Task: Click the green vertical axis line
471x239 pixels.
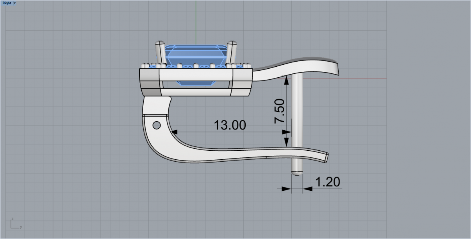Action: [x=196, y=20]
